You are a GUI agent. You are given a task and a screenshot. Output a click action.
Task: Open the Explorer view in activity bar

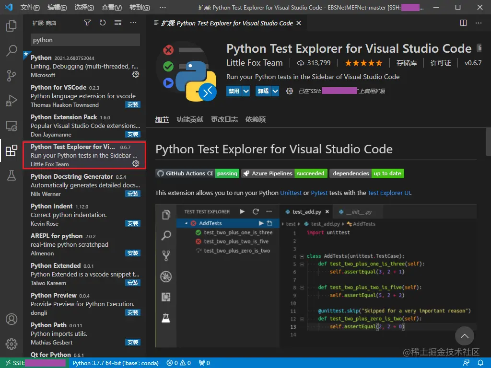coord(12,26)
